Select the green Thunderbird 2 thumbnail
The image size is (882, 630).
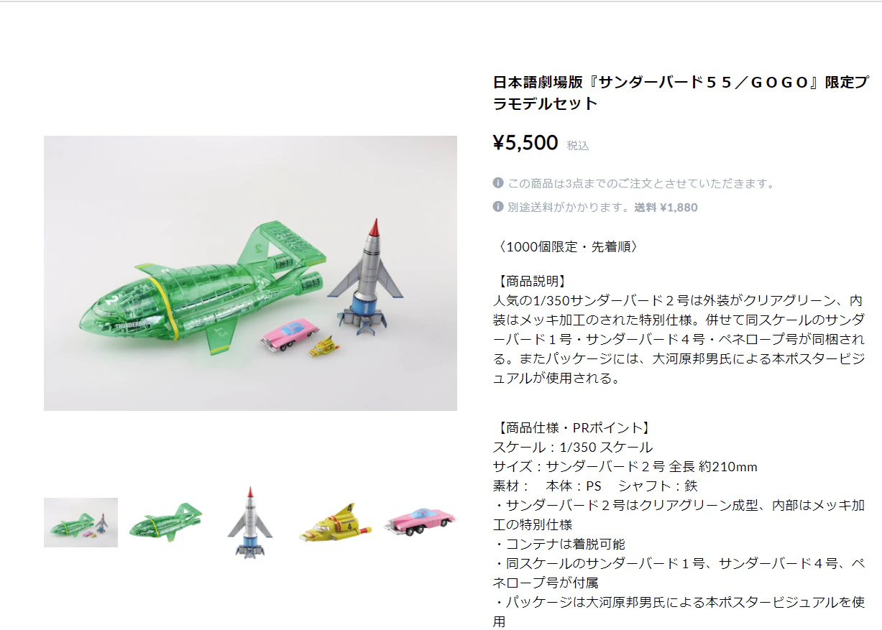click(x=165, y=522)
